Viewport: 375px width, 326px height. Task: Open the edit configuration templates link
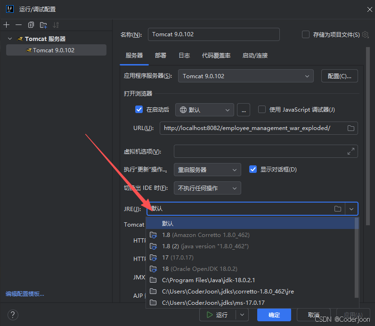pyautogui.click(x=25, y=293)
